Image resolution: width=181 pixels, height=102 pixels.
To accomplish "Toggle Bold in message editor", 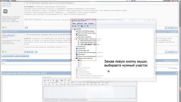I will (48, 80).
